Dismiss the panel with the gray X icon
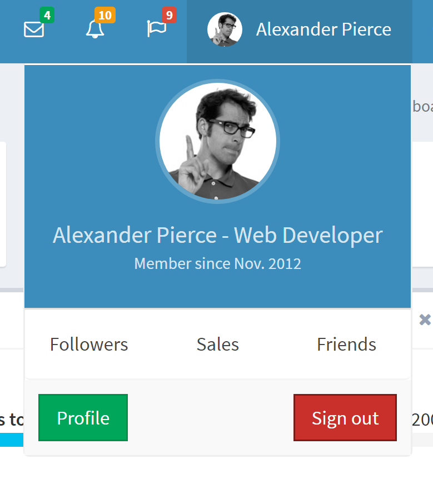 coord(424,320)
